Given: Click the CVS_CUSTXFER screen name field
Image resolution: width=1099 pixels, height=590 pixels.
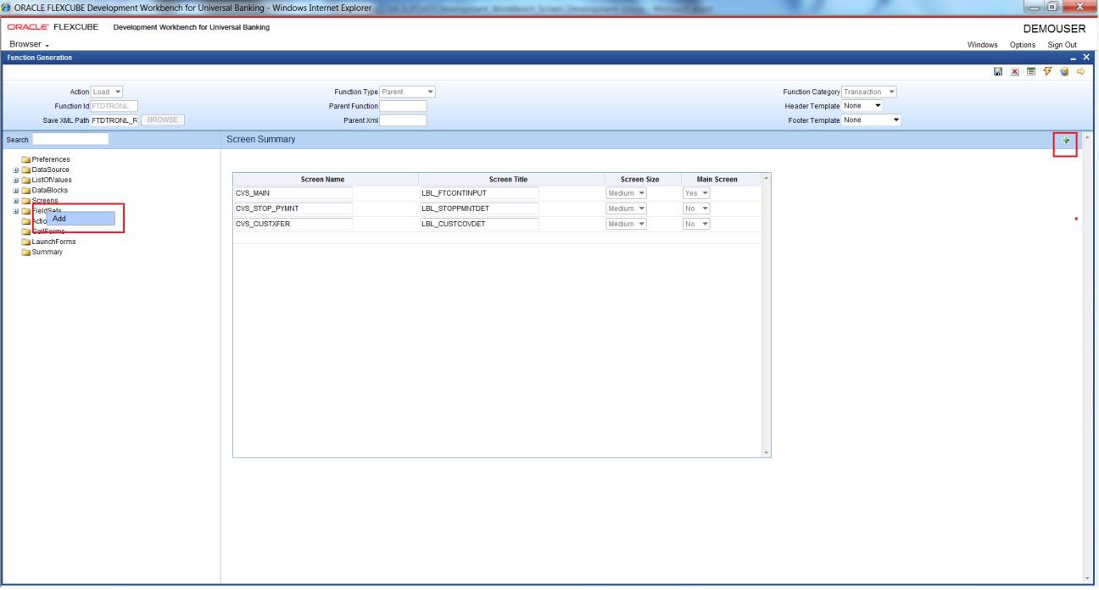Looking at the screenshot, I should [293, 224].
